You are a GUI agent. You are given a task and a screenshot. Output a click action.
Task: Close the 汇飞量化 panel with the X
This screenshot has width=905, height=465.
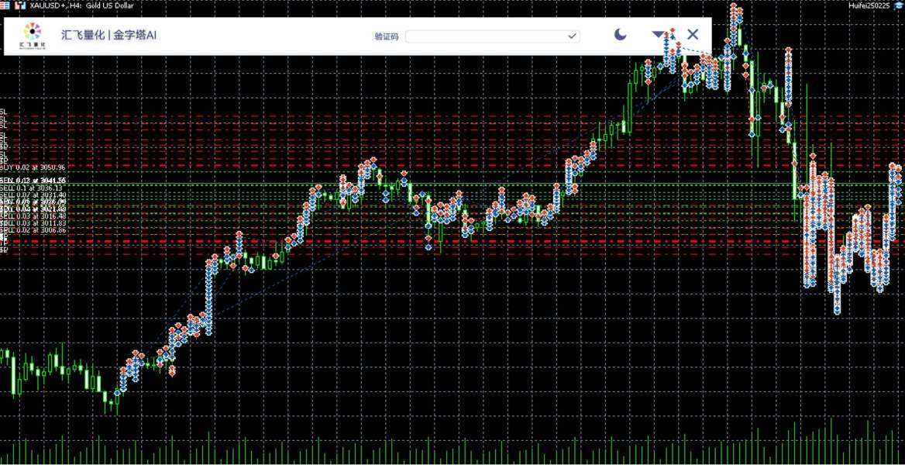[x=693, y=35]
